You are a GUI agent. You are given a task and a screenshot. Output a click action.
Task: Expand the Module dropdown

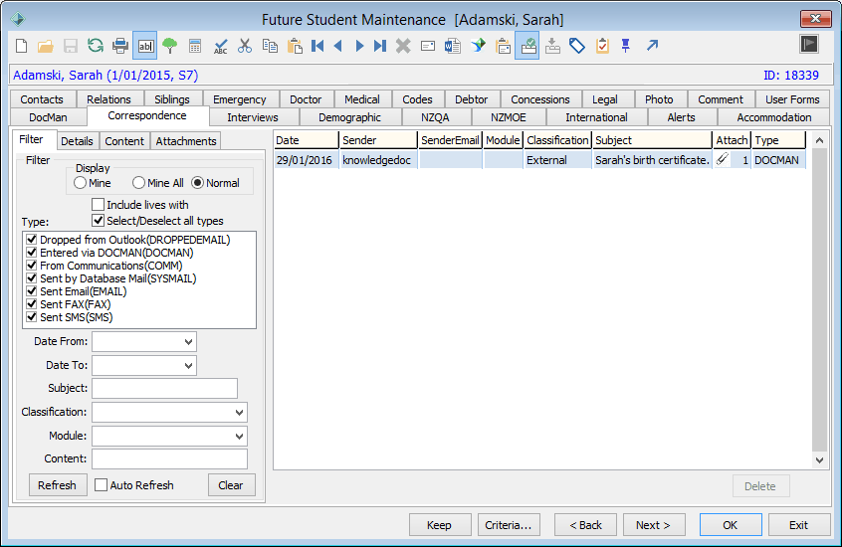click(239, 437)
